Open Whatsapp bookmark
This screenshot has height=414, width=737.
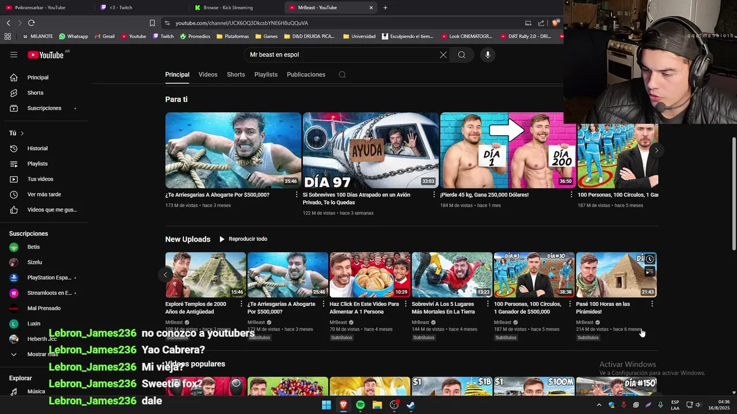coord(73,36)
